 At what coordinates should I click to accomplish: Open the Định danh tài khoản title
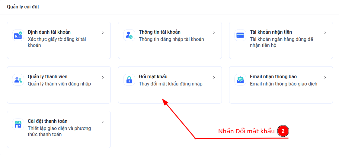click(49, 32)
